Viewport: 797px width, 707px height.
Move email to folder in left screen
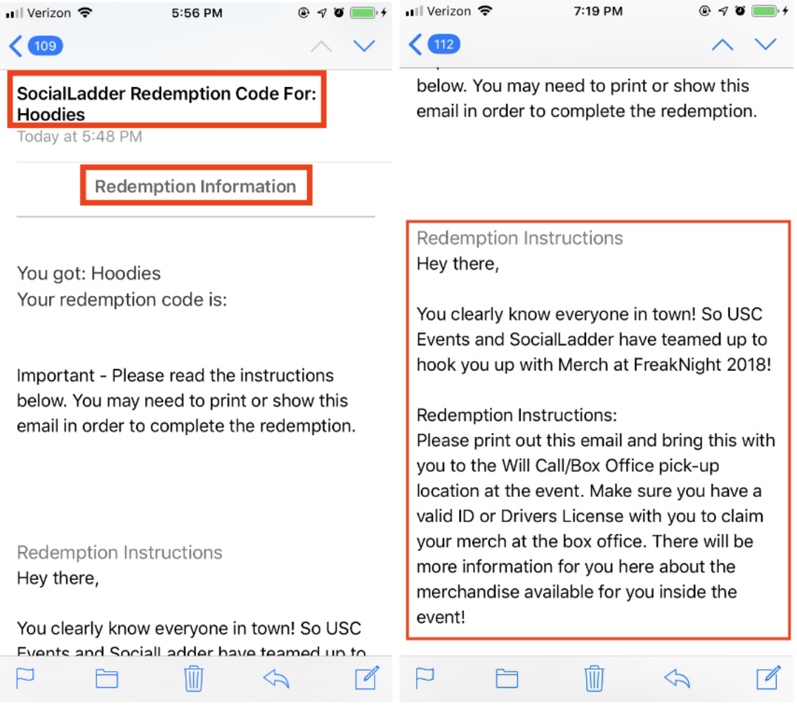[107, 678]
